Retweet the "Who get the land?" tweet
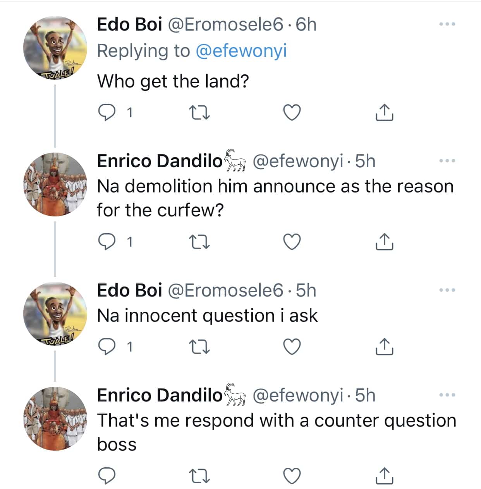 point(199,113)
